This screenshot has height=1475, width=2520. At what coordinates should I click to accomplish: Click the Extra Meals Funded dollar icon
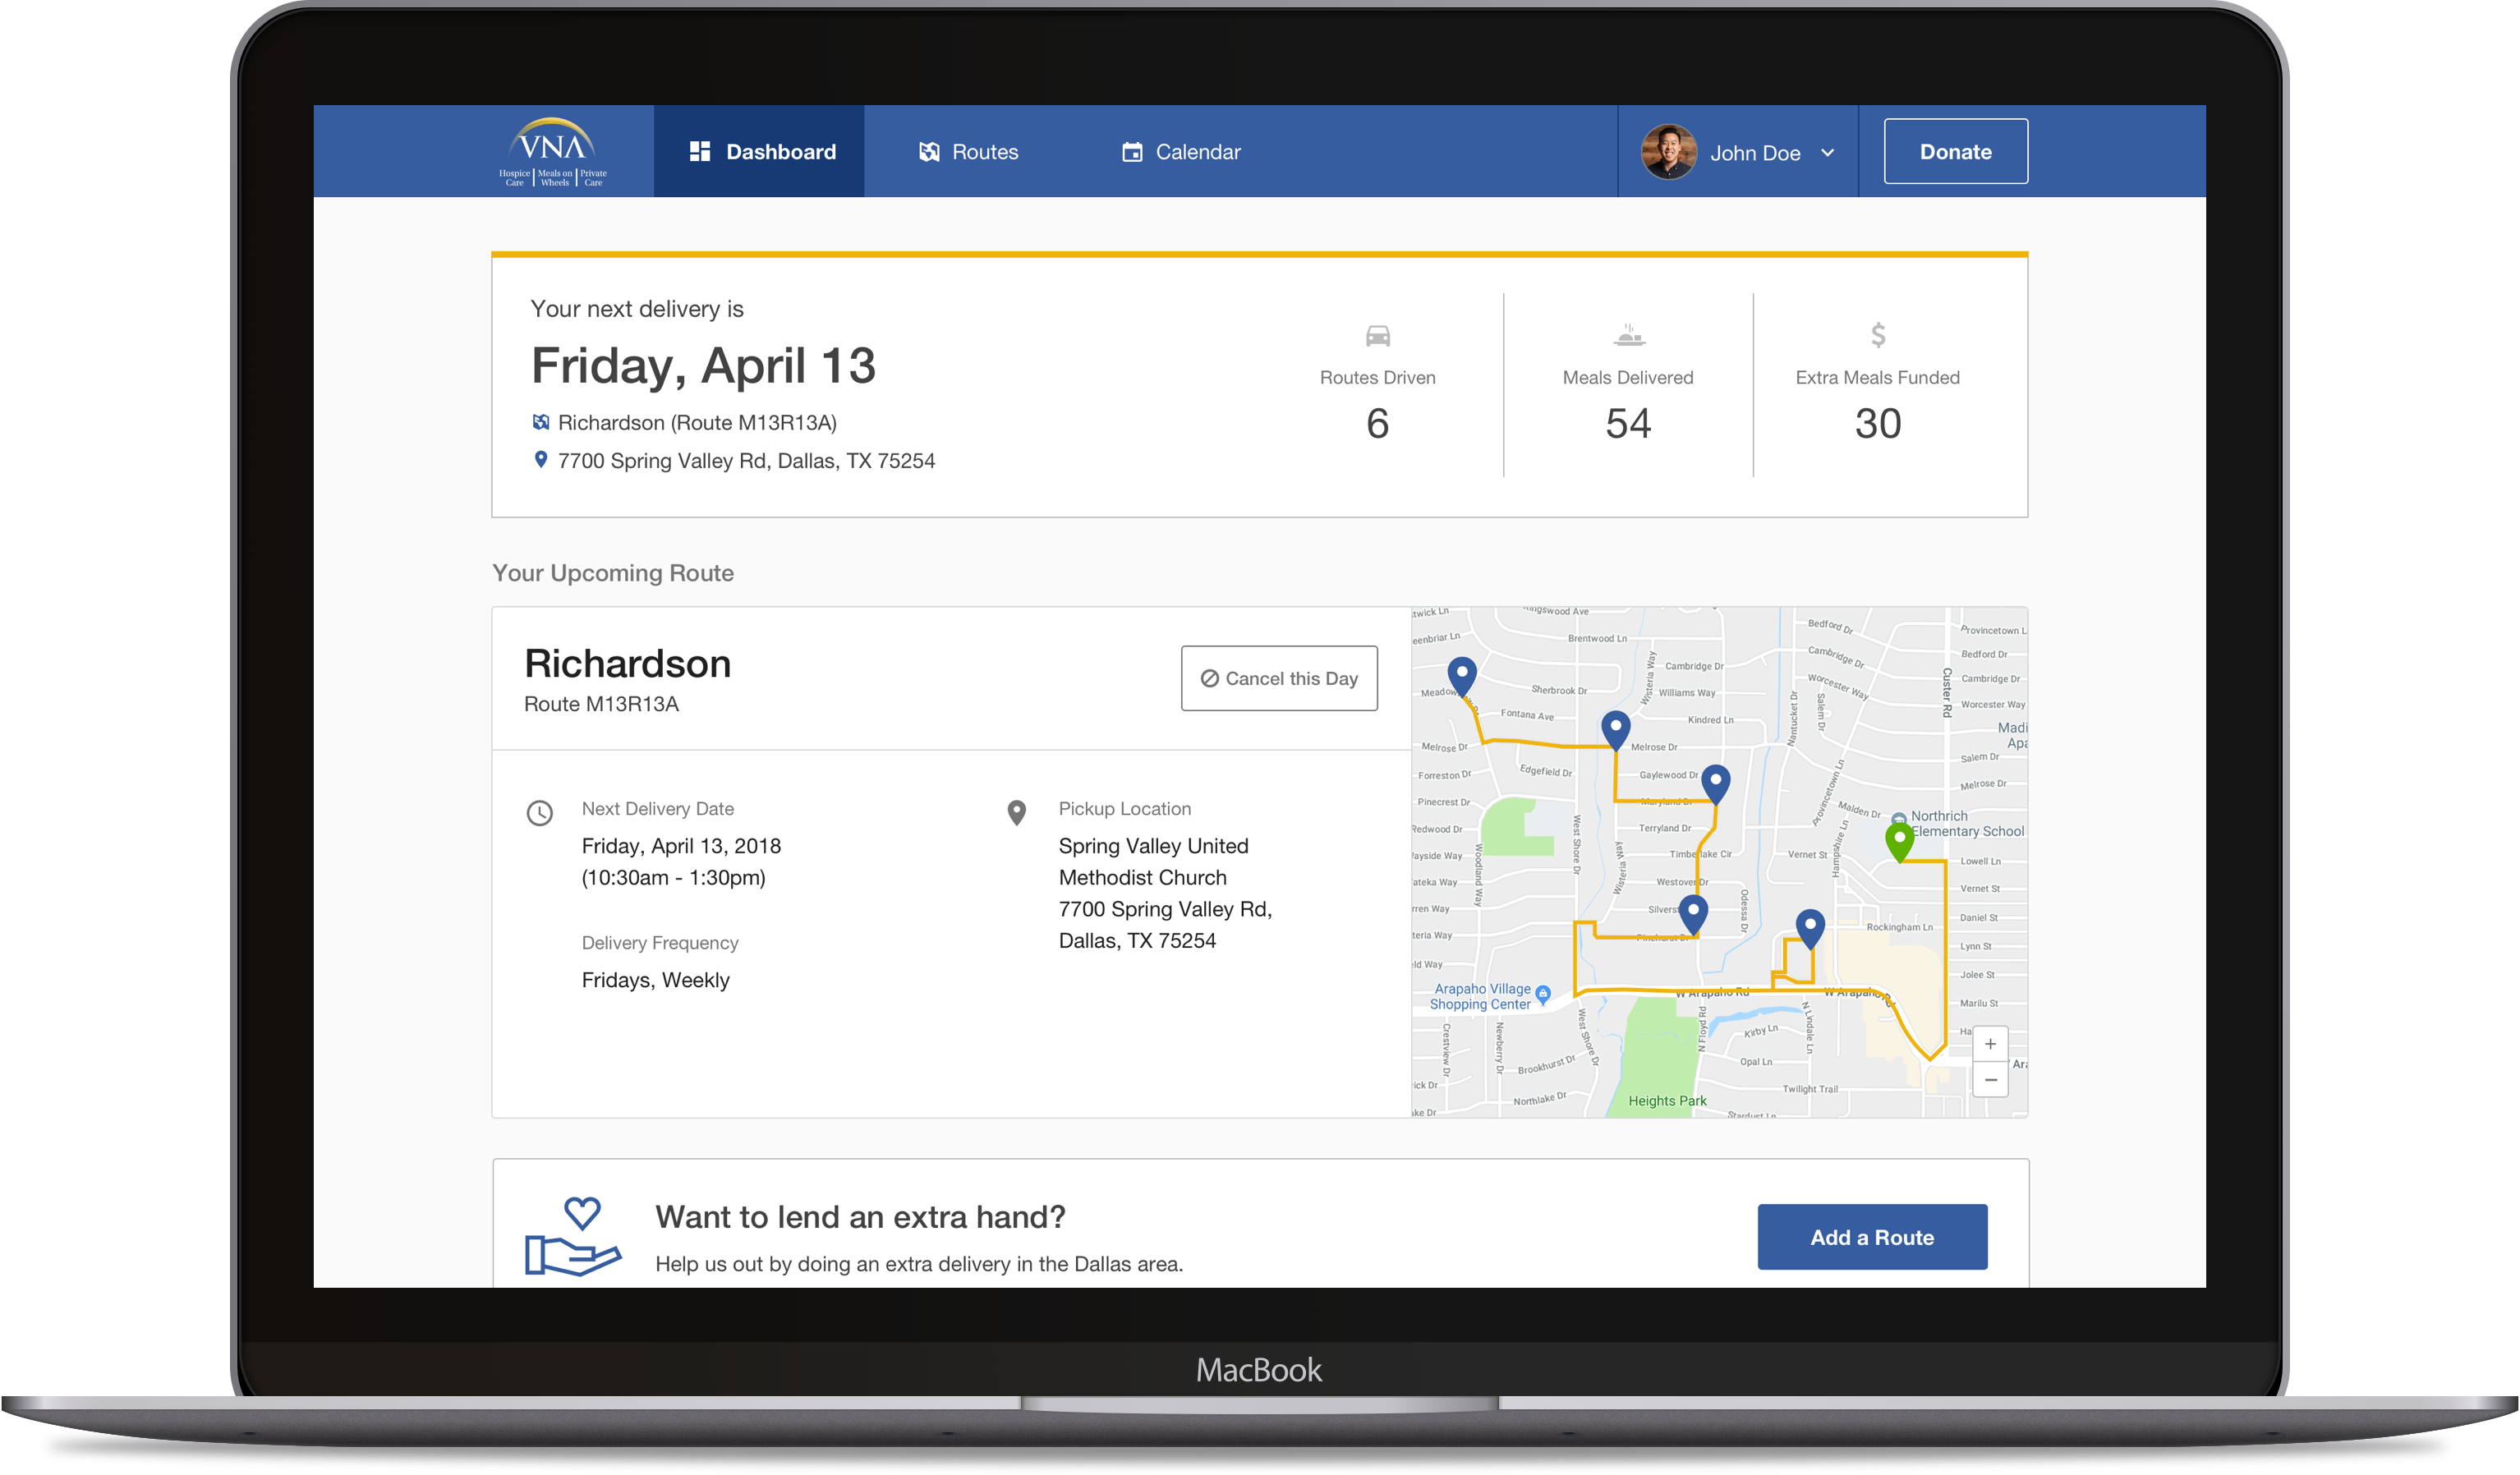pyautogui.click(x=1878, y=335)
